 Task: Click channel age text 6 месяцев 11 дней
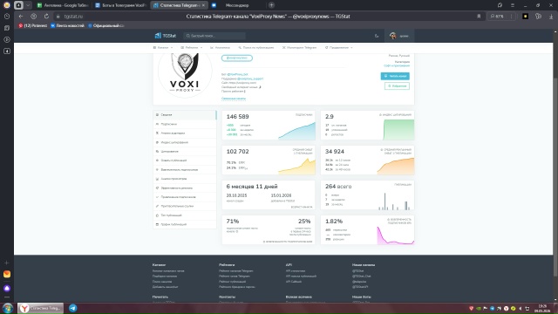click(x=252, y=187)
